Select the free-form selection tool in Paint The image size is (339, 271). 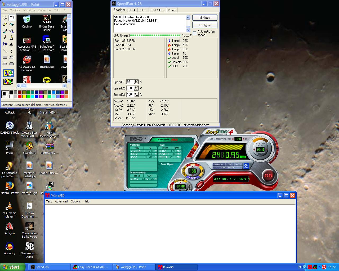pyautogui.click(x=5, y=18)
